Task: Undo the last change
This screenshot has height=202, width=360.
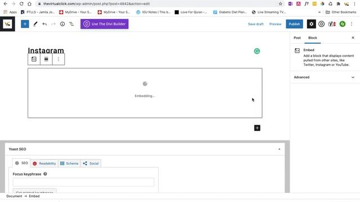Action: (44, 24)
